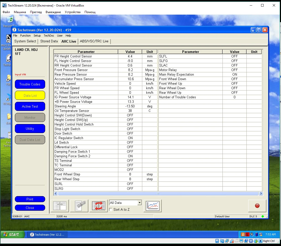Click the Windows start button
This screenshot has height=246, width=281.
pos(12,234)
